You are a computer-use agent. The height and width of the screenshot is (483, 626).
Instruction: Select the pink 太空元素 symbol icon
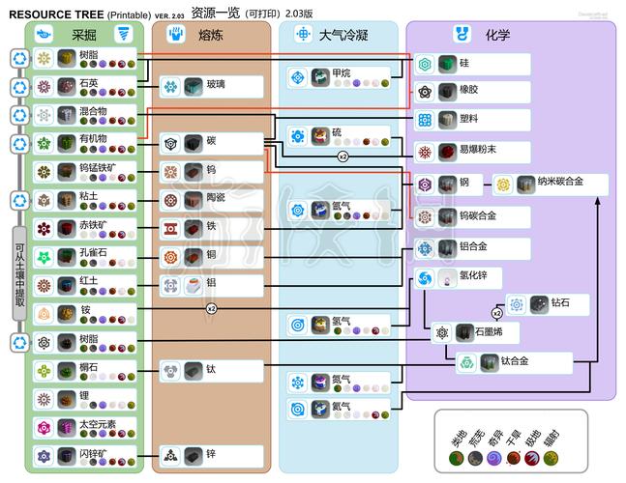44,428
